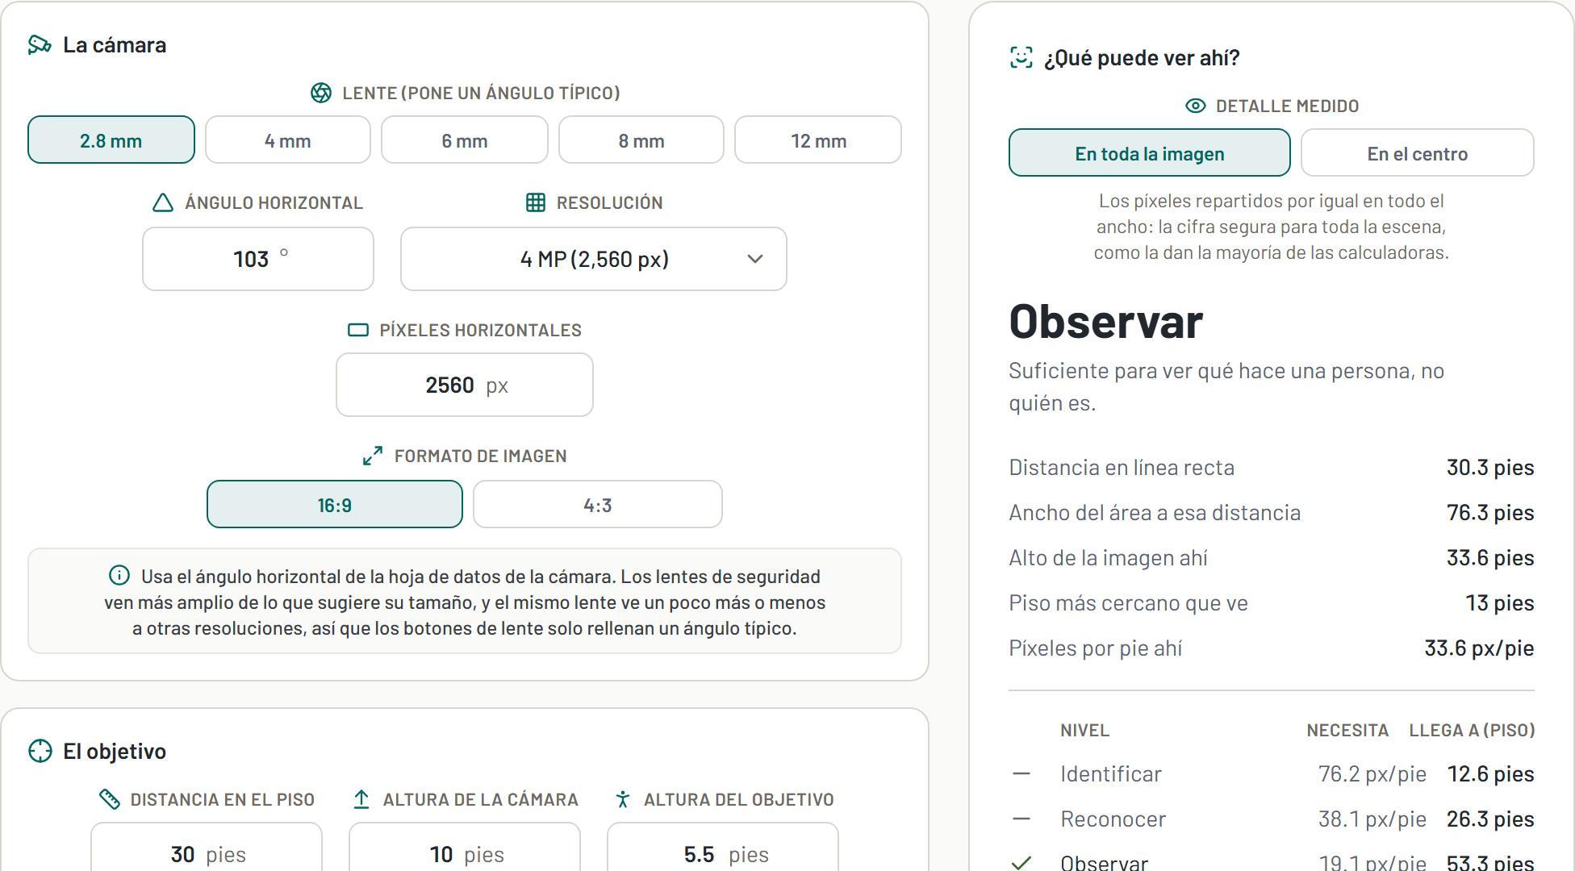Screen dimensions: 1575x871
Task: Select the 4 mm lens option
Action: (x=288, y=140)
